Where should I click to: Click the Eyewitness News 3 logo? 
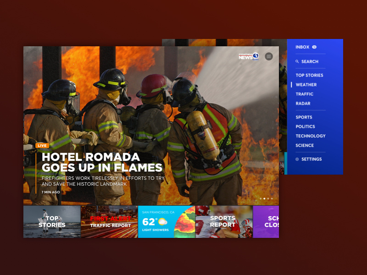pos(249,56)
